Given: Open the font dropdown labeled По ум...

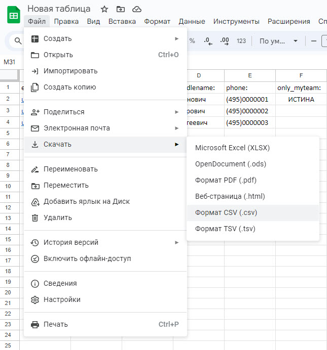Looking at the screenshot, I should 278,41.
